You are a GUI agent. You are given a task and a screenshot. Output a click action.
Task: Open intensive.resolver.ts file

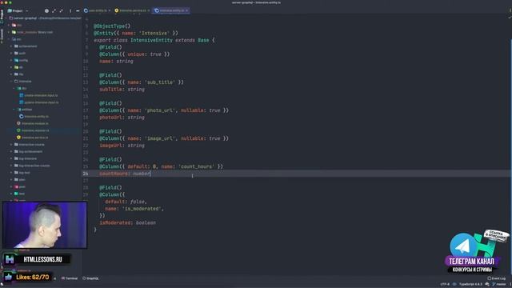click(33, 130)
